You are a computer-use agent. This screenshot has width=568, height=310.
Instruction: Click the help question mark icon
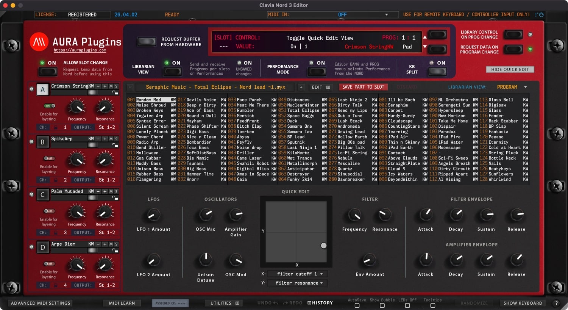pyautogui.click(x=556, y=303)
